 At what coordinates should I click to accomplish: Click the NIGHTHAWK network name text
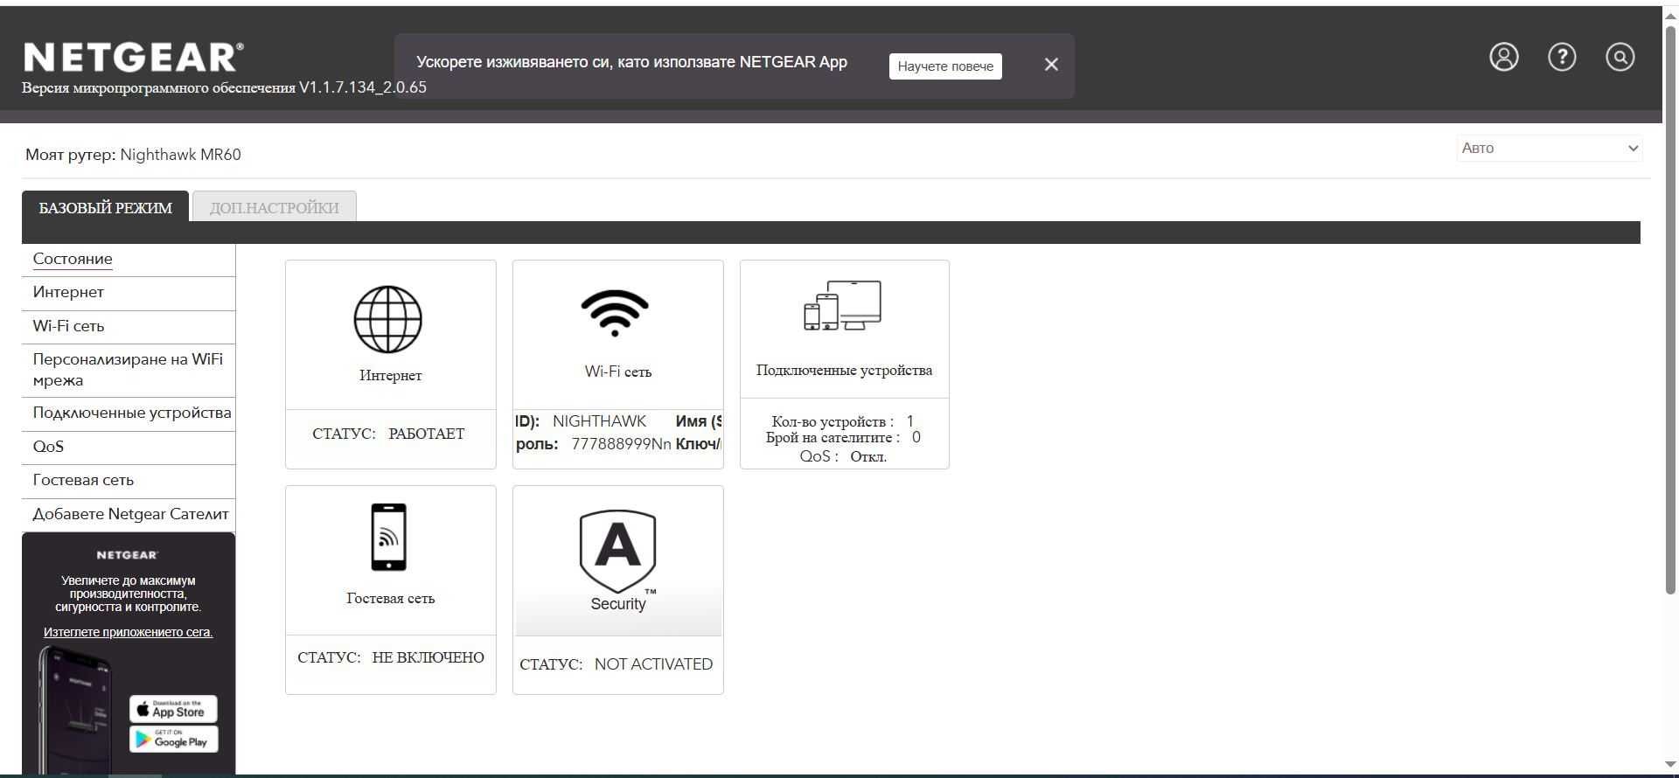(599, 421)
